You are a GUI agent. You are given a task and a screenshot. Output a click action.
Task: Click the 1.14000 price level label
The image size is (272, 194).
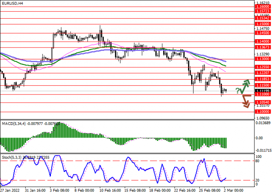263,41
